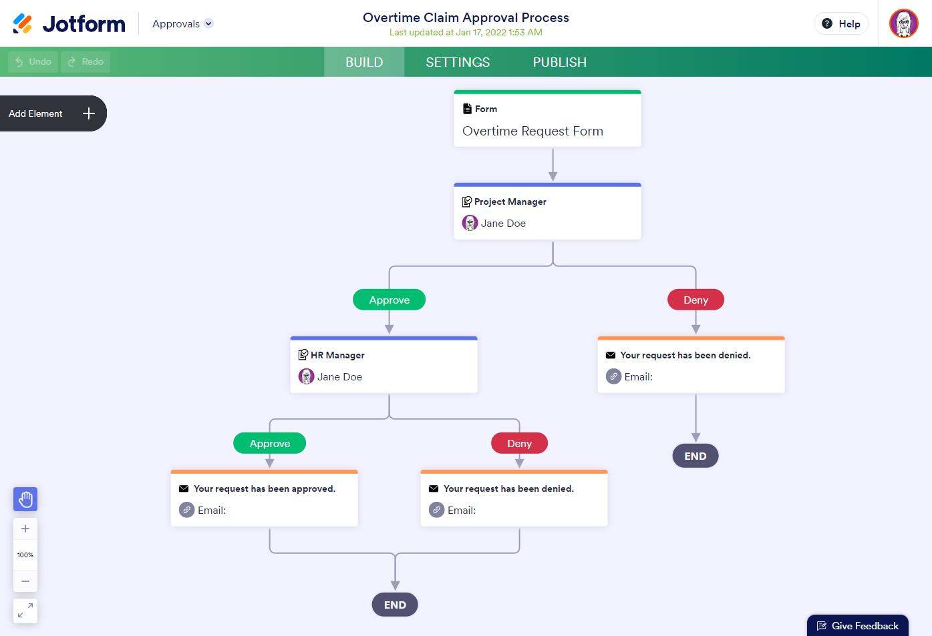Screen dimensions: 932x636
Task: Select the hand pan tool
Action: pos(25,499)
